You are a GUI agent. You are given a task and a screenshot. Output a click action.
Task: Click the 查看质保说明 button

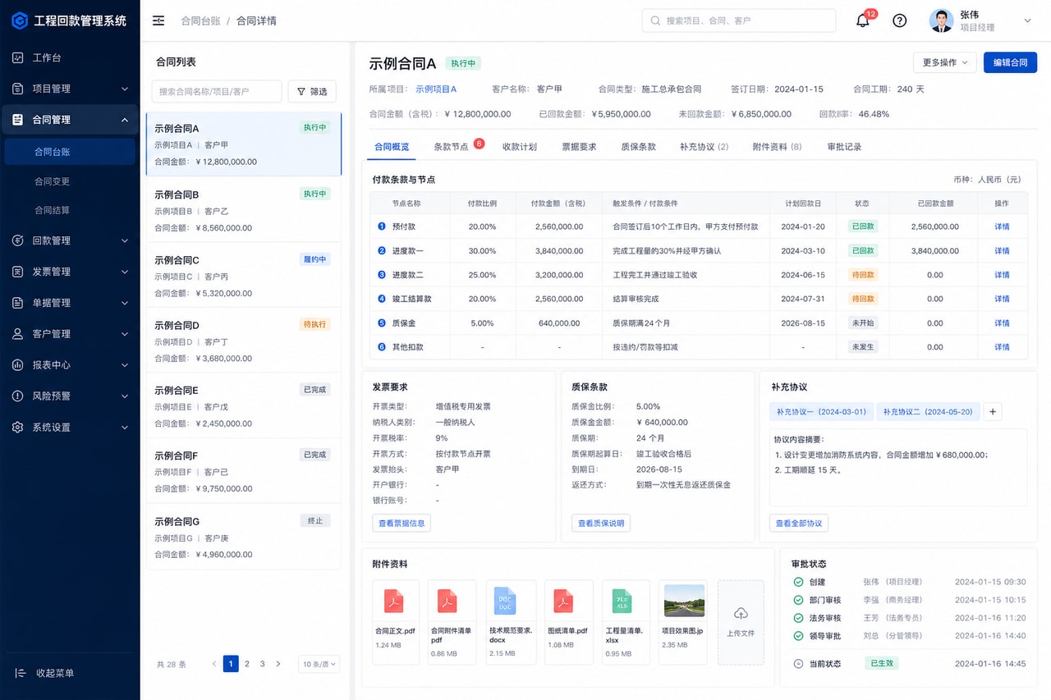pos(600,524)
